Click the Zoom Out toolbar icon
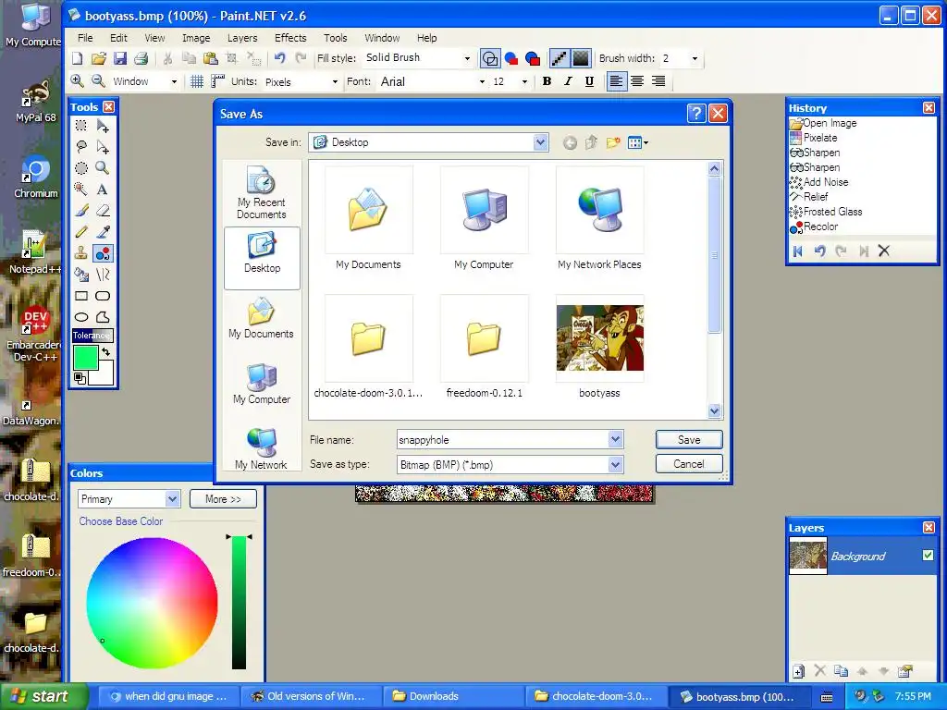947x710 pixels. point(98,81)
